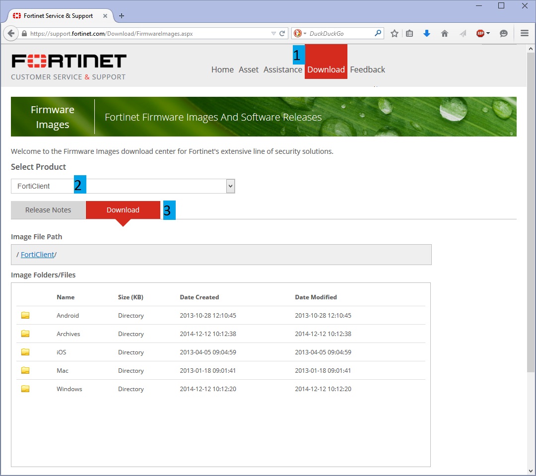This screenshot has width=536, height=476.
Task: Open the Adblock Plus dropdown arrow
Action: [x=488, y=33]
